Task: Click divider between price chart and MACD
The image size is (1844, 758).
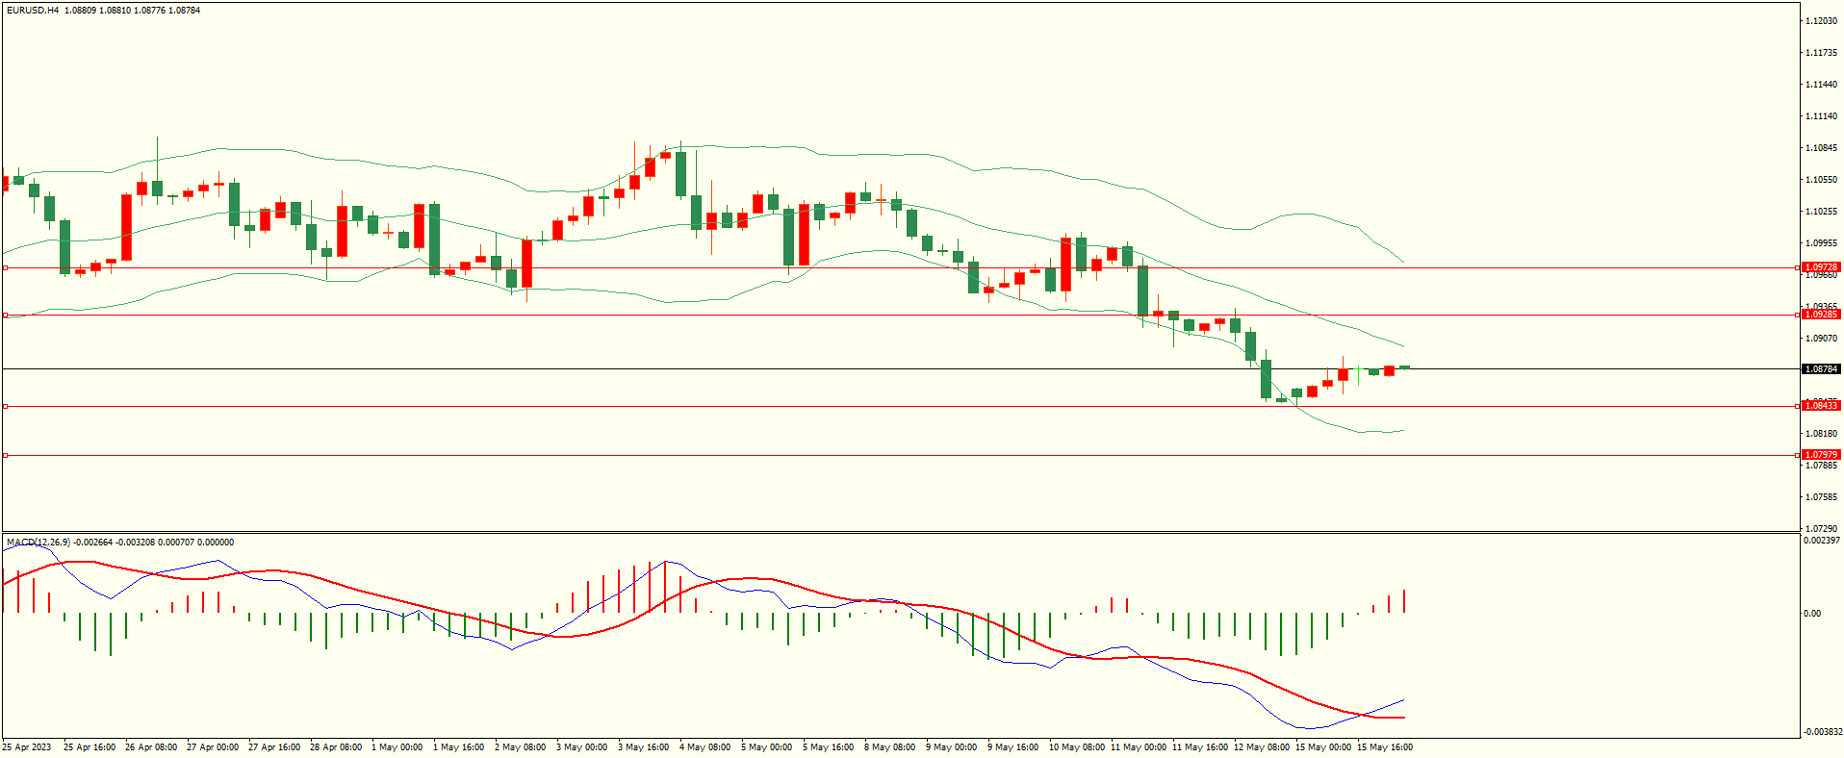Action: (900, 532)
